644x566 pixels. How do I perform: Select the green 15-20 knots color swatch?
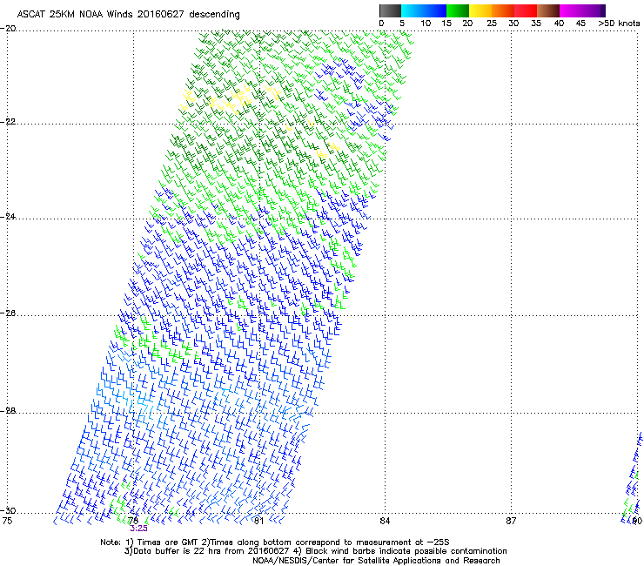pyautogui.click(x=458, y=10)
